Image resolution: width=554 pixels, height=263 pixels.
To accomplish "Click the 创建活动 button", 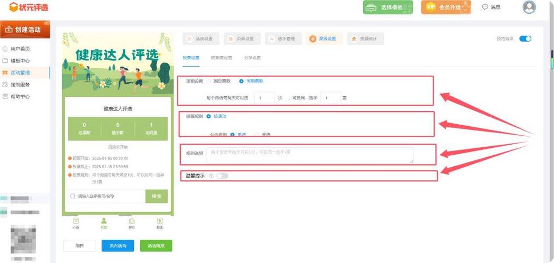I will (25, 29).
